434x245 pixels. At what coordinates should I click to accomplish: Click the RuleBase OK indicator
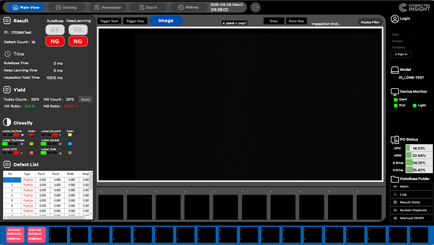click(55, 30)
